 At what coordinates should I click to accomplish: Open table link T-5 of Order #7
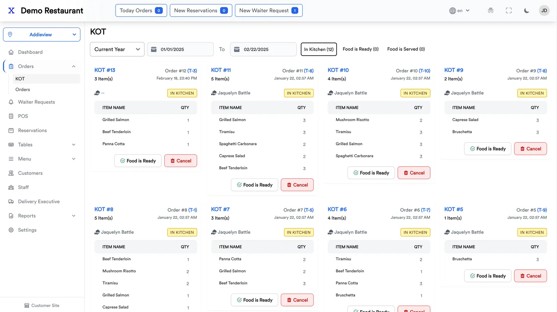point(309,210)
